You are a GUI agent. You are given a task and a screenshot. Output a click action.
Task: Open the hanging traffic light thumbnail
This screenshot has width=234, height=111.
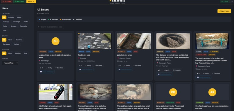(55, 92)
